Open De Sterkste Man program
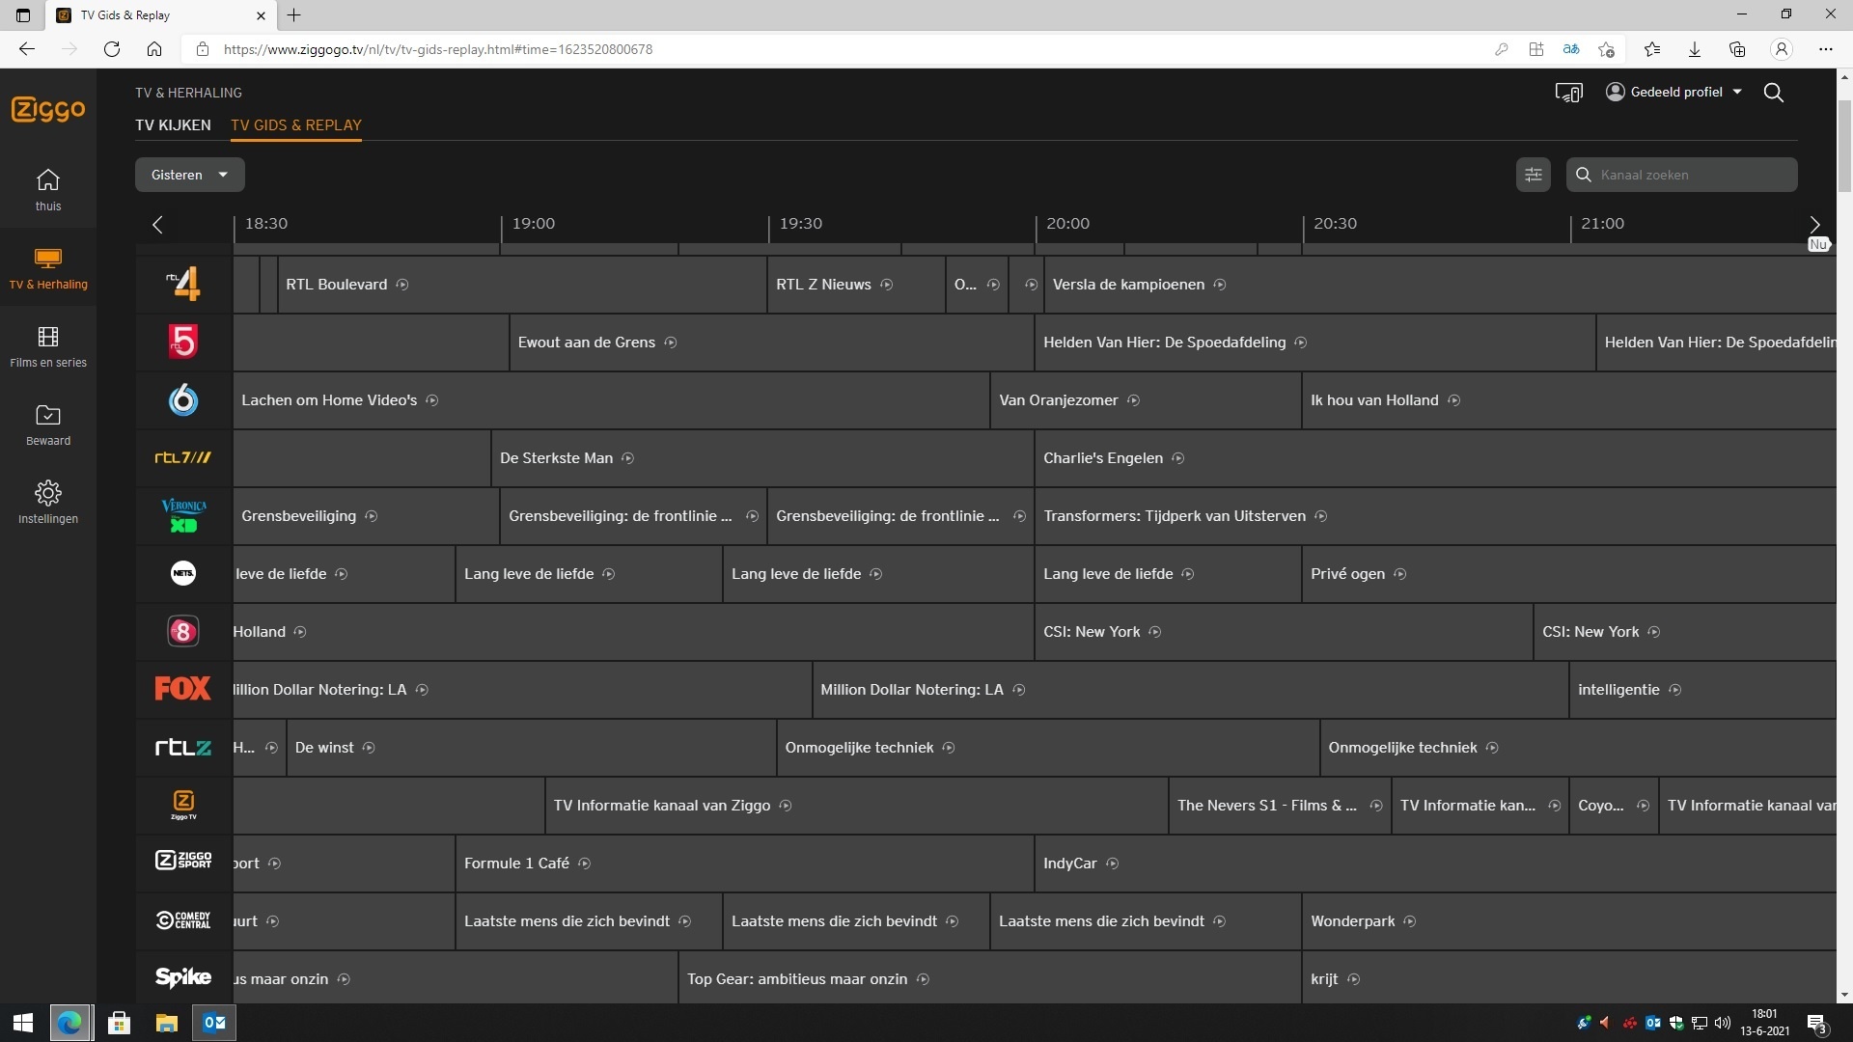This screenshot has width=1853, height=1042. point(762,458)
